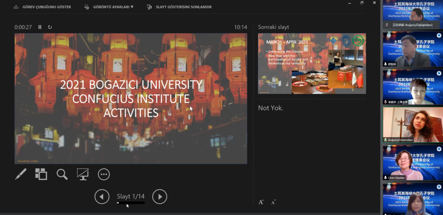The image size is (443, 215).
Task: Click the clock reading 10:14
Action: click(240, 27)
